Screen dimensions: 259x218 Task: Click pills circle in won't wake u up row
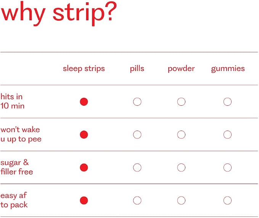137,134
